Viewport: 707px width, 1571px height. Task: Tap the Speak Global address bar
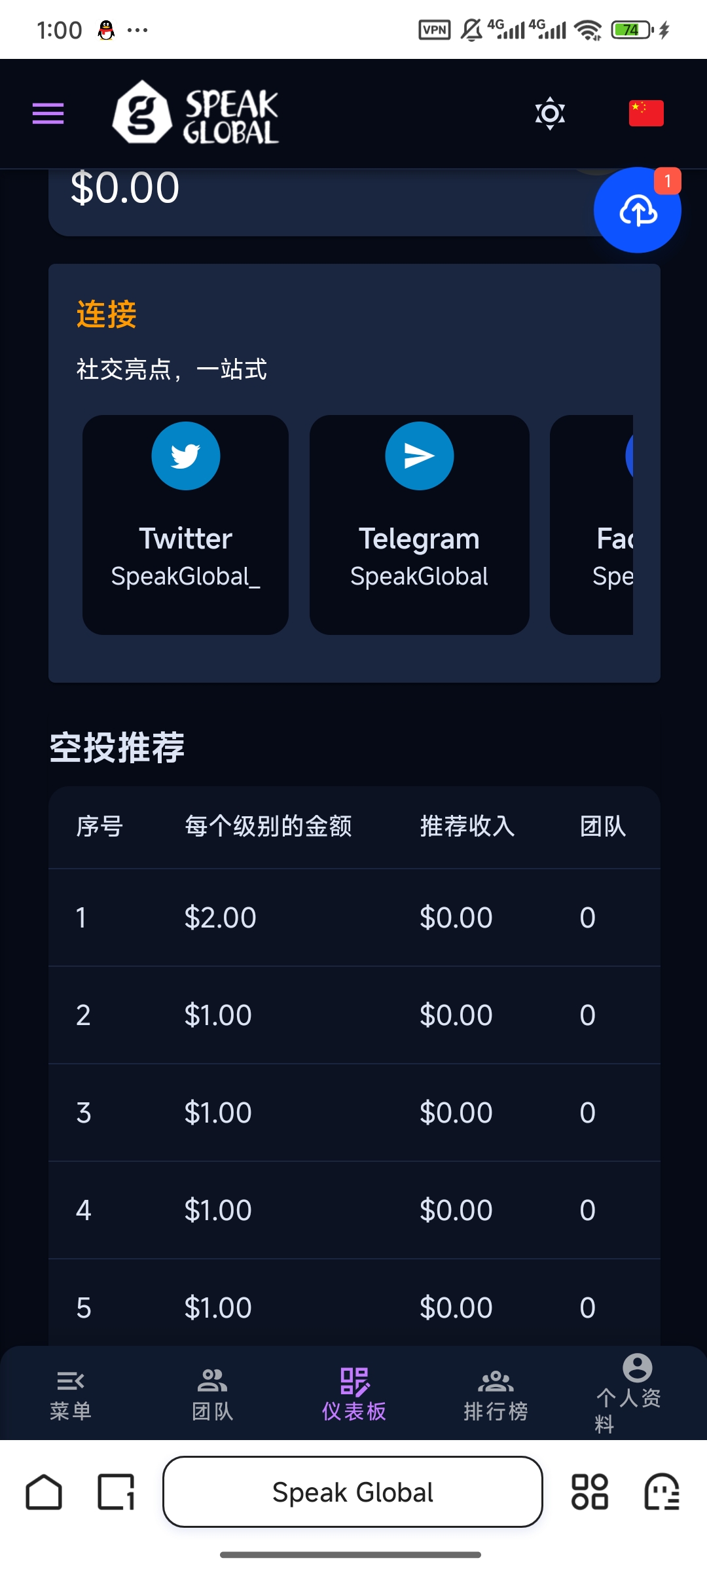tap(353, 1492)
